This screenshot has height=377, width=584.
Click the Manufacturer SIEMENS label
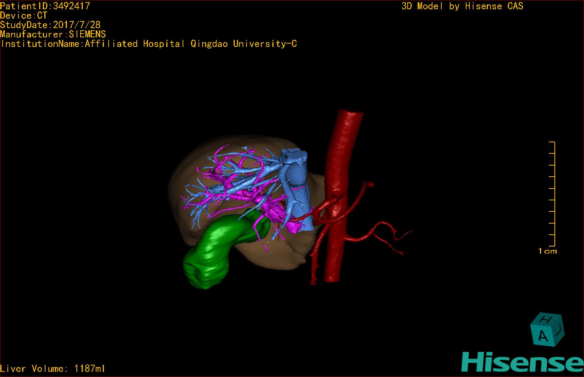click(53, 34)
